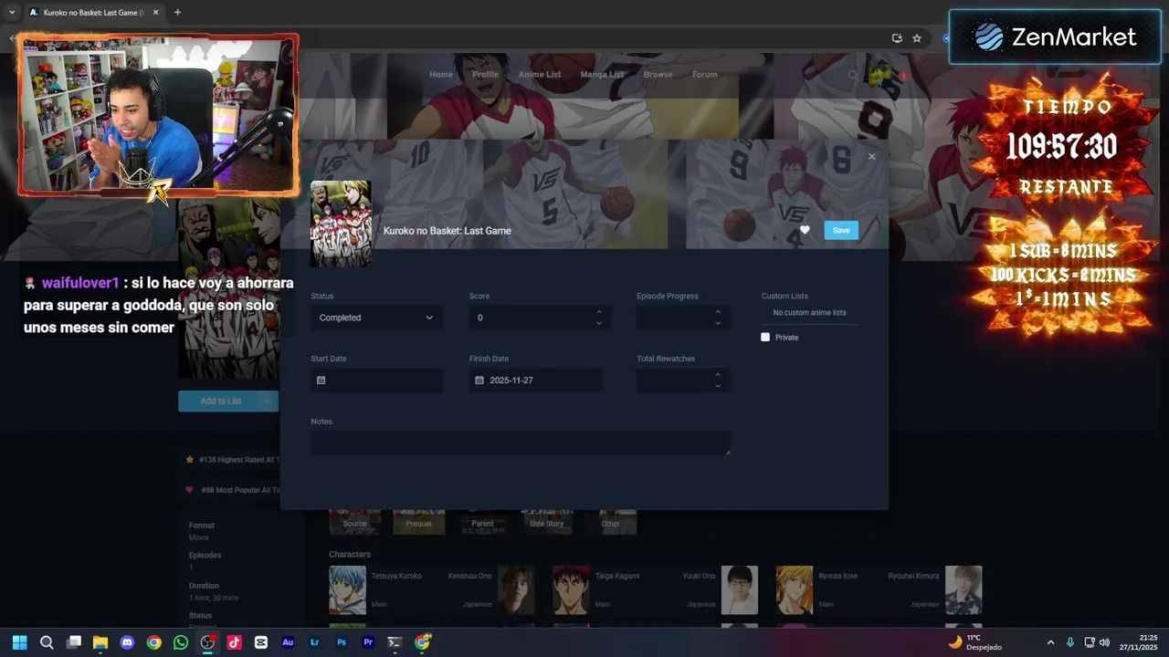
Task: Click the Finish Date field showing 2025-11-27
Action: coord(536,380)
